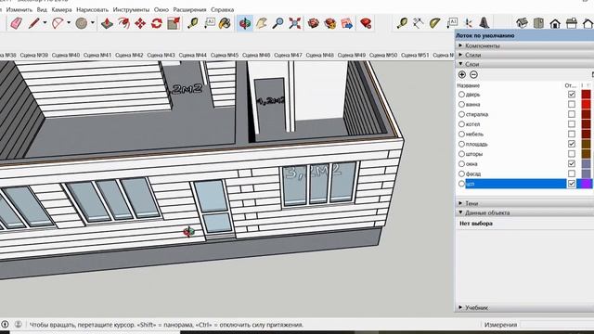Image resolution: width=594 pixels, height=334 pixels.
Task: Set дверь as active layer
Action: (x=461, y=95)
